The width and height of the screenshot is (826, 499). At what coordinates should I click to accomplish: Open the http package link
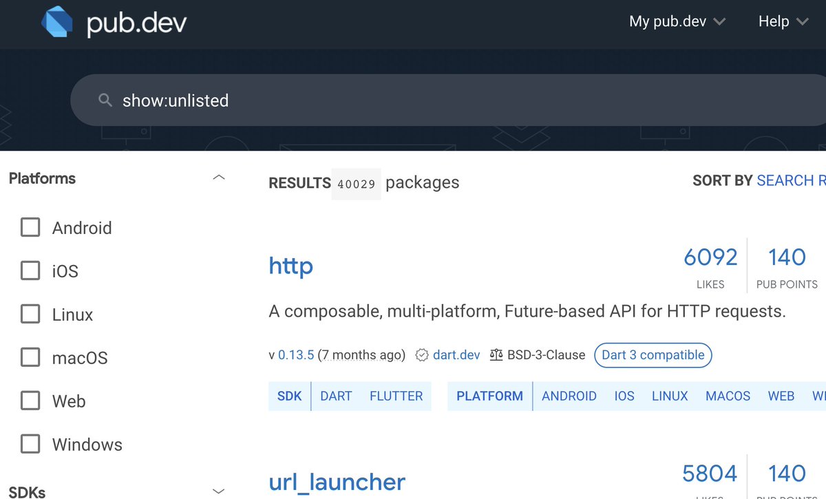point(291,266)
